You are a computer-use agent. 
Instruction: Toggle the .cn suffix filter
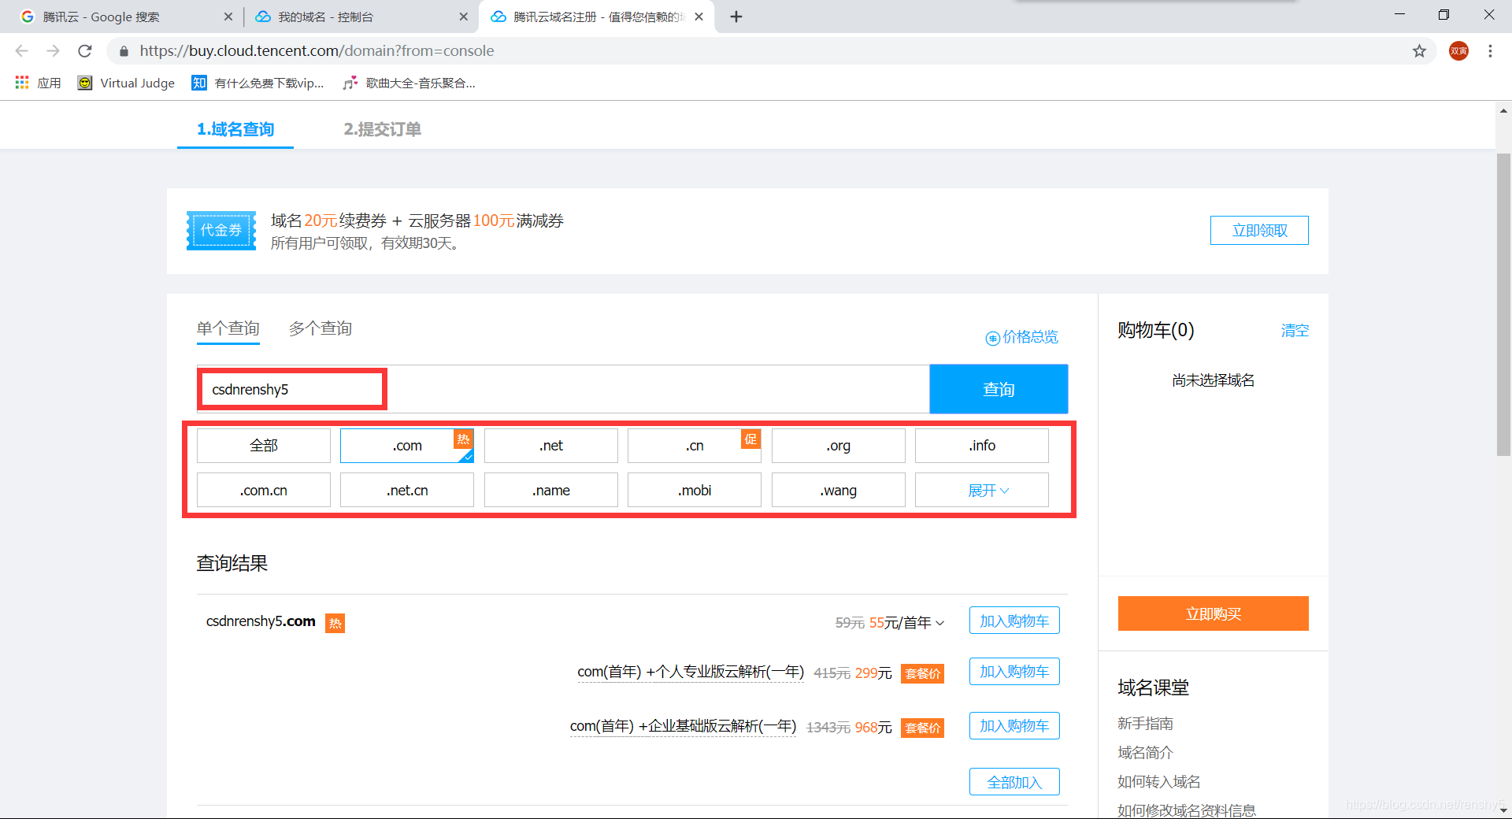695,446
